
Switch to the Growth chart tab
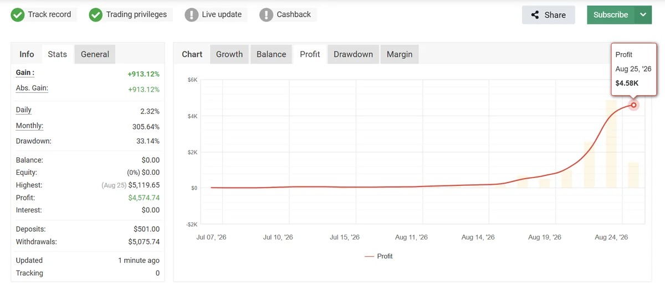point(229,54)
